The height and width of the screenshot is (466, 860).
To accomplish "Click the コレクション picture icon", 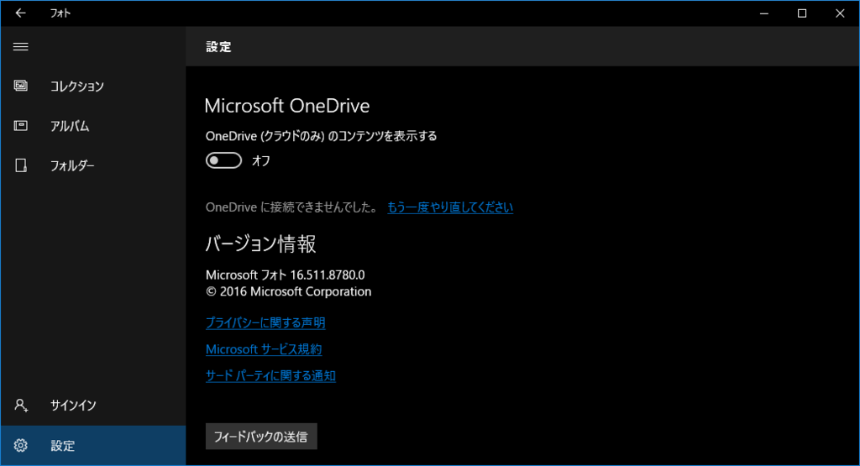I will click(x=21, y=86).
